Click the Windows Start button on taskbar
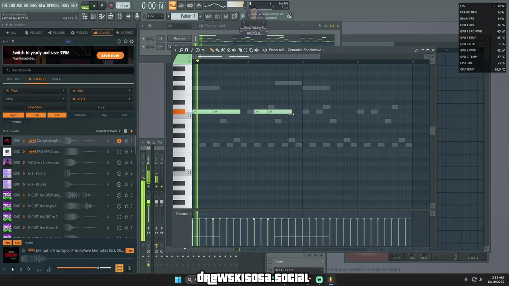Viewport: 509px width, 286px height. point(178,280)
